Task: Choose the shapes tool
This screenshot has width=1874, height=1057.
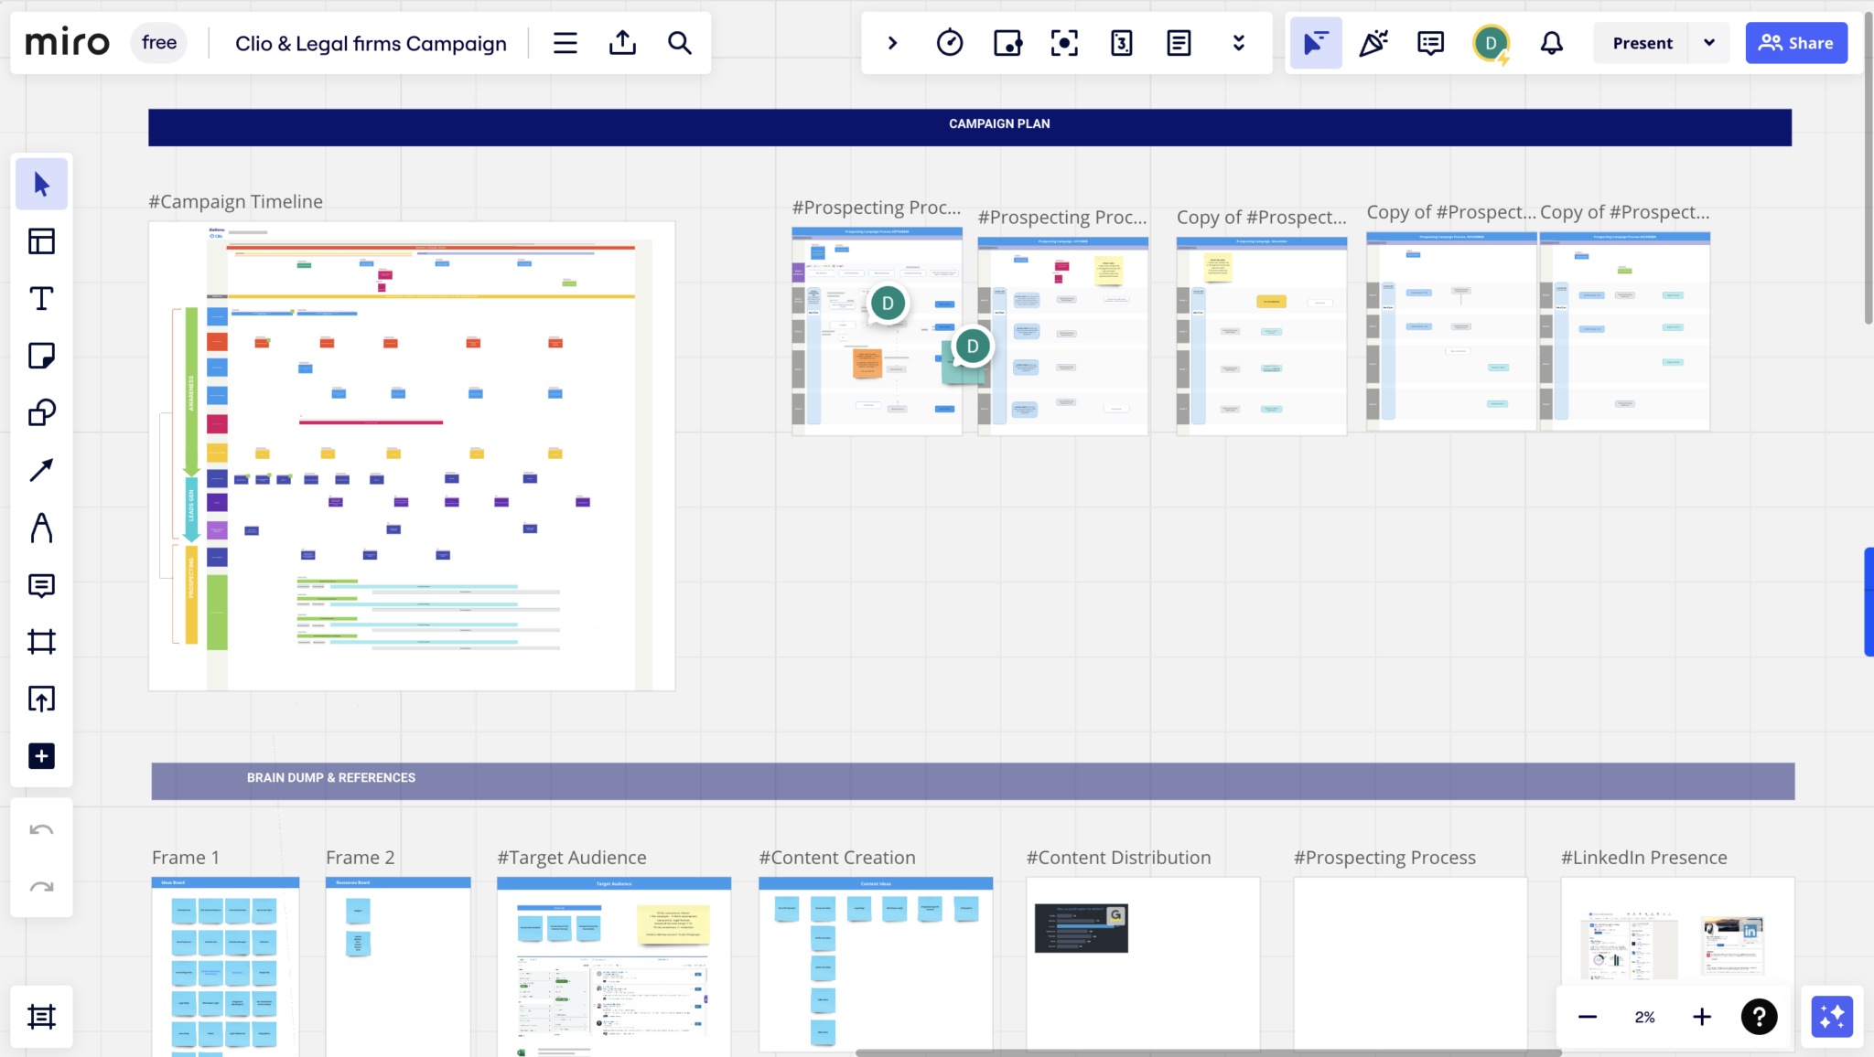Action: point(41,413)
